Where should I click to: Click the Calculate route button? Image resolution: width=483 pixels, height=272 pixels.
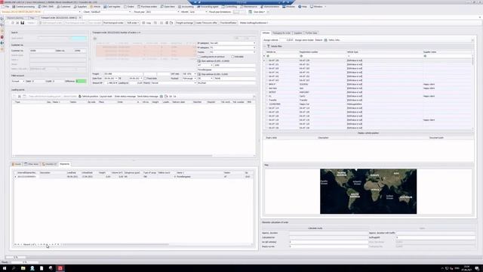(x=315, y=228)
